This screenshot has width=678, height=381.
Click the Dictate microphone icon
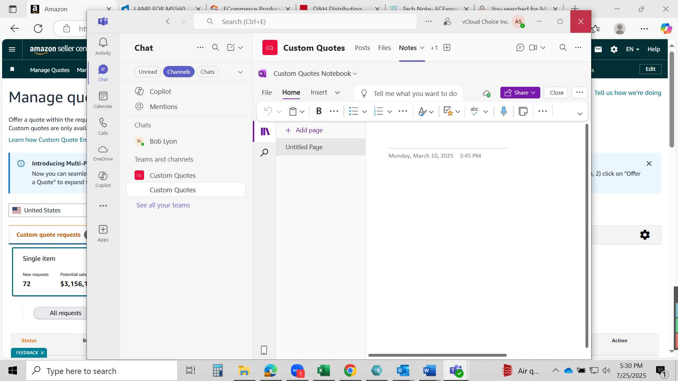pyautogui.click(x=504, y=111)
